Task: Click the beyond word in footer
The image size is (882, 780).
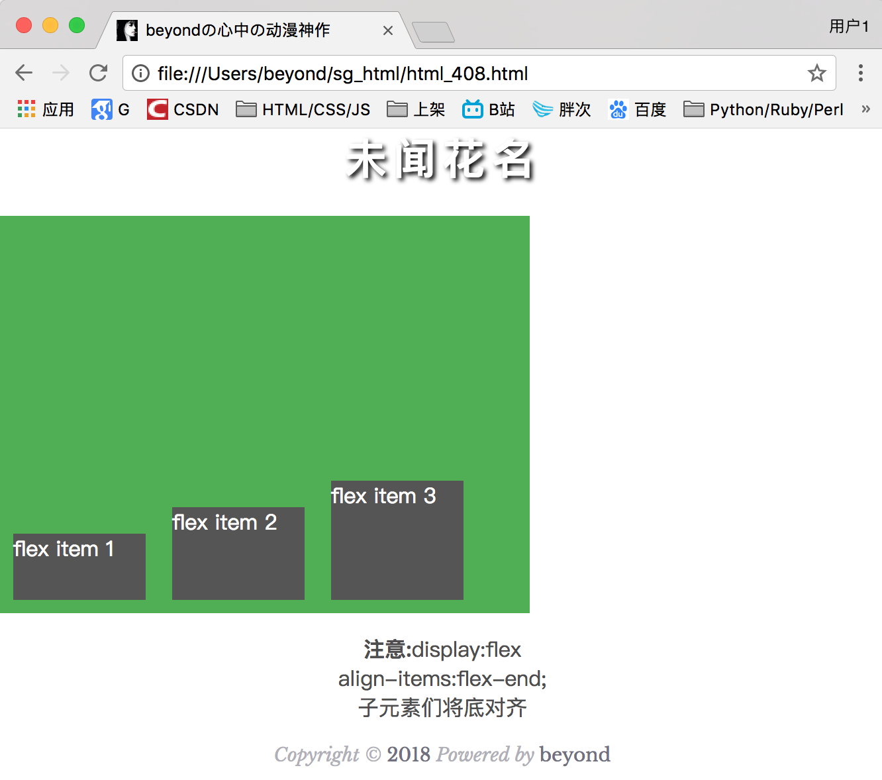Action: tap(575, 754)
